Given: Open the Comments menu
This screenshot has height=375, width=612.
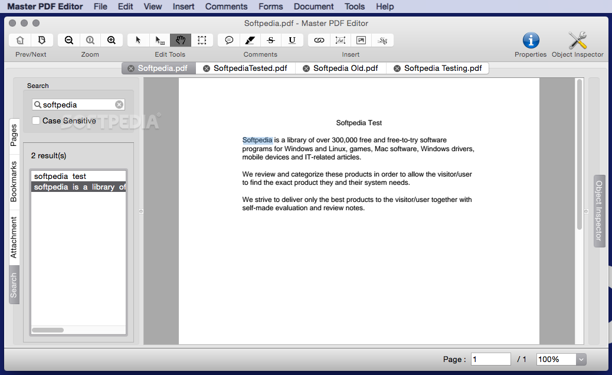Looking at the screenshot, I should [227, 6].
